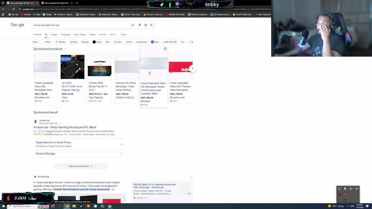The width and height of the screenshot is (372, 209).
Task: Reload the page in Chrome
Action: point(13,9)
